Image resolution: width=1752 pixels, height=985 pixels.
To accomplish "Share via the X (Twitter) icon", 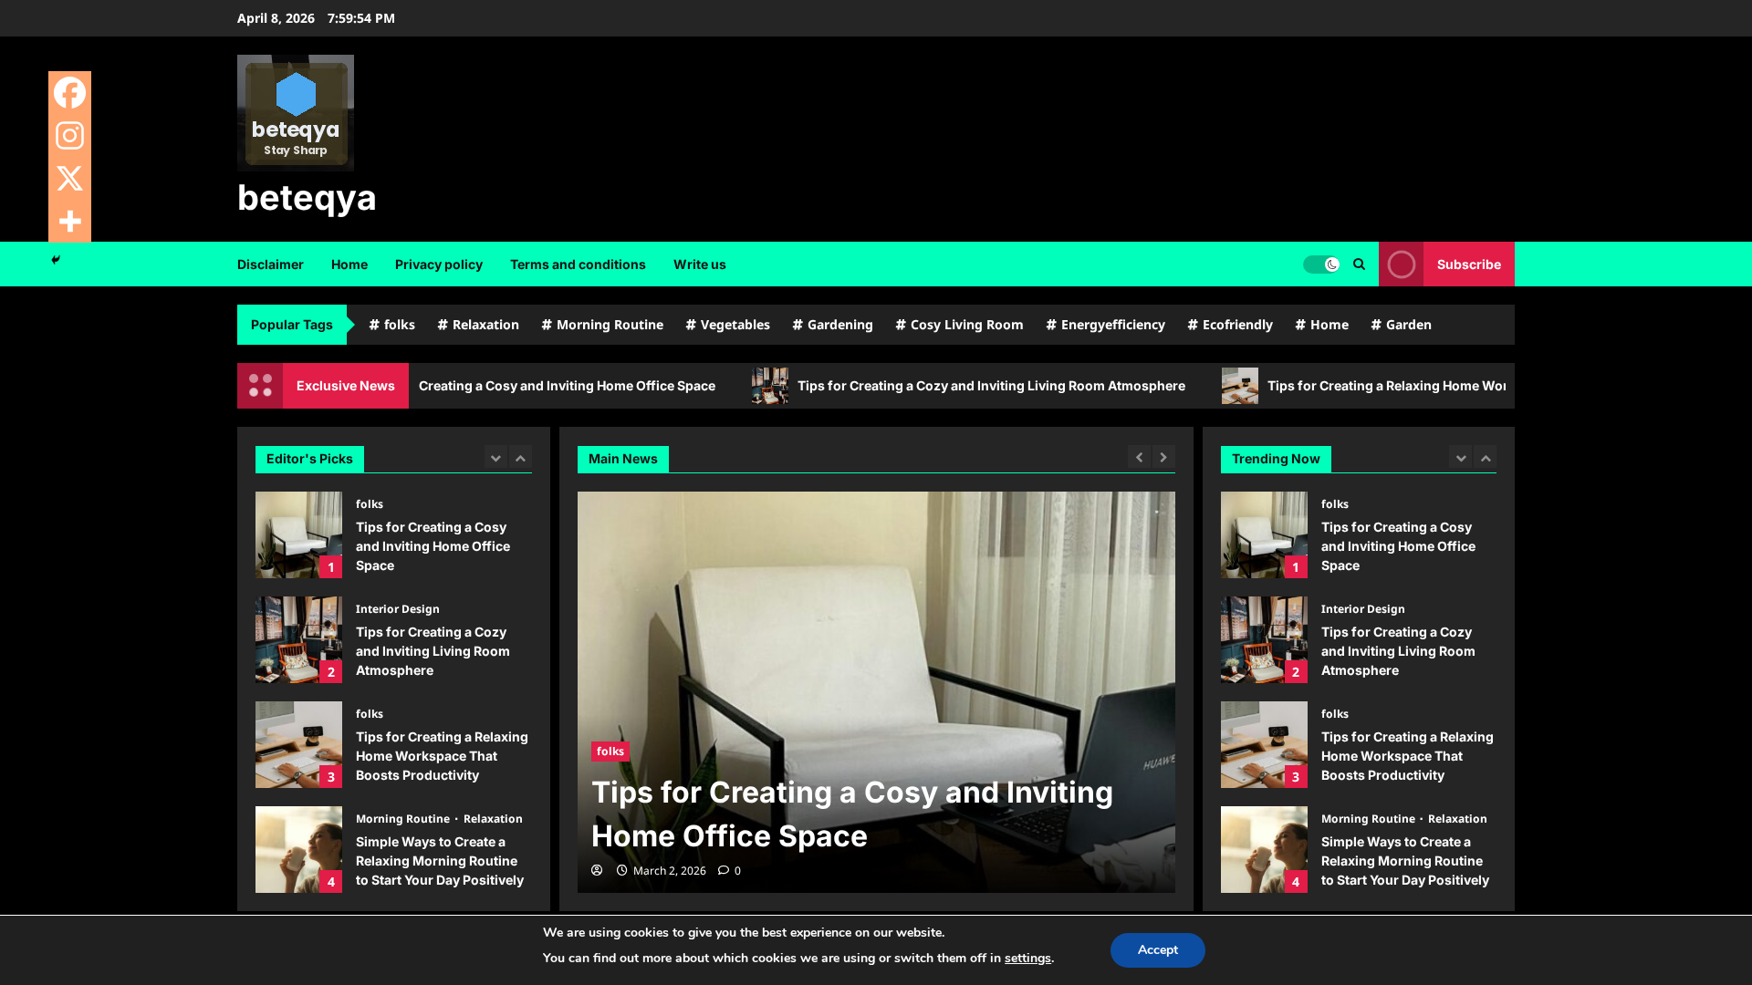I will click(x=70, y=178).
